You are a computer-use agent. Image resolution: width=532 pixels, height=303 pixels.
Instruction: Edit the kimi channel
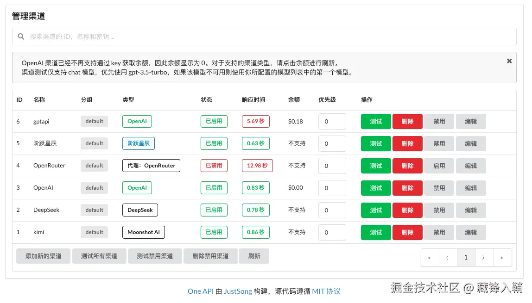tap(470, 233)
